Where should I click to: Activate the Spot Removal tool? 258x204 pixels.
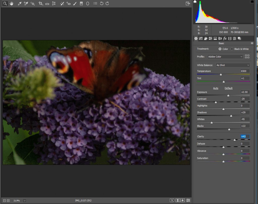click(62, 4)
